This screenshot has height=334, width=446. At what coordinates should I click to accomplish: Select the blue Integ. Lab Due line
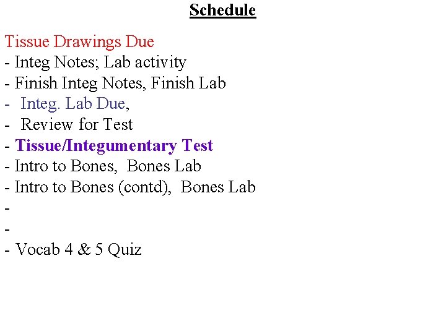tap(67, 104)
